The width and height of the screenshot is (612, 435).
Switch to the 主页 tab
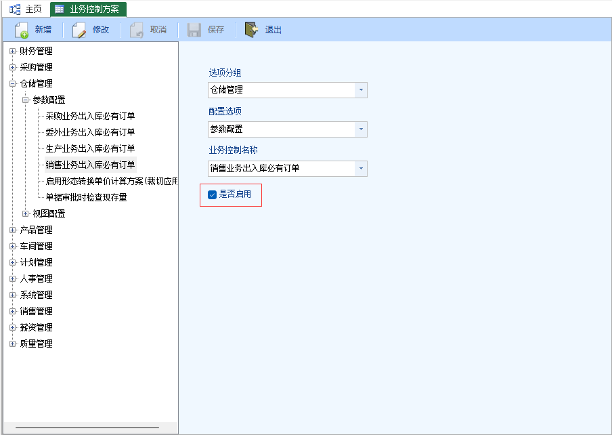[x=33, y=9]
